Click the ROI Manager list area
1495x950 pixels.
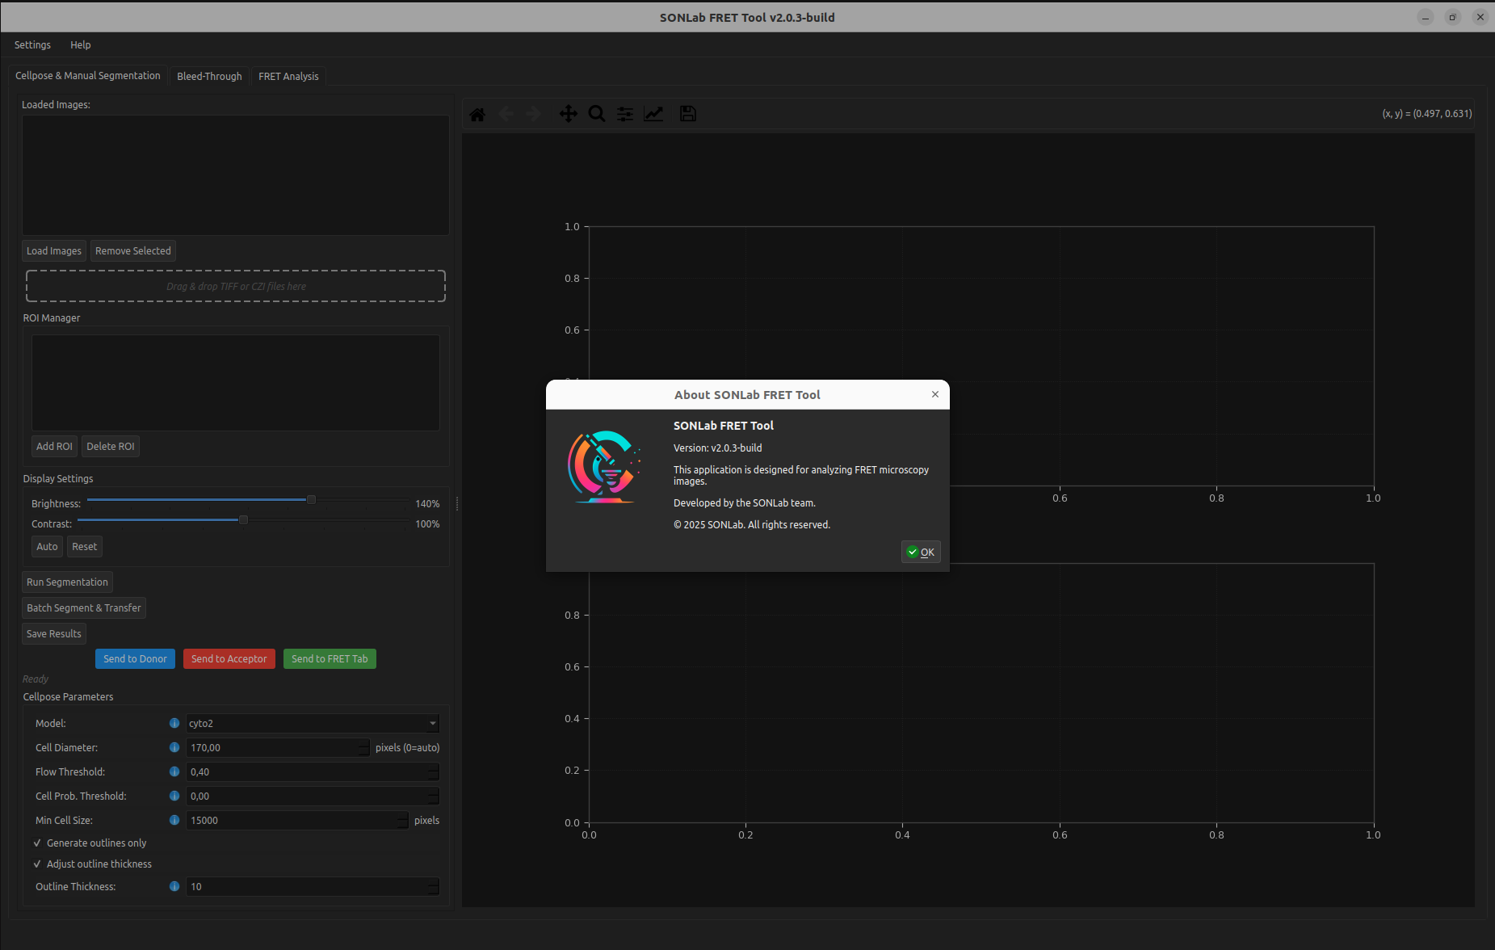[x=236, y=382]
